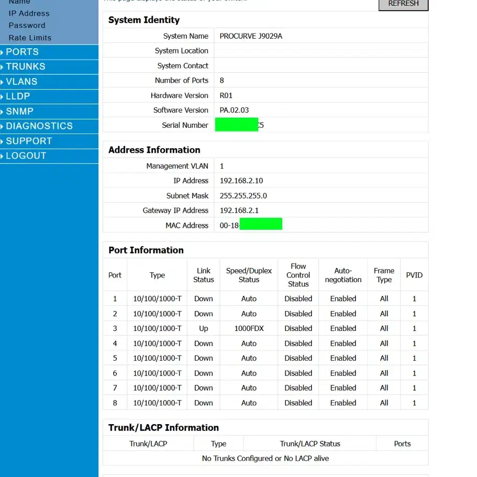
Task: Expand the VLANS menu section
Action: tap(49, 82)
